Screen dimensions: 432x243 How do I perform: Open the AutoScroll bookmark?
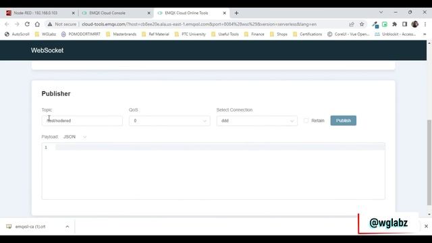(x=17, y=34)
